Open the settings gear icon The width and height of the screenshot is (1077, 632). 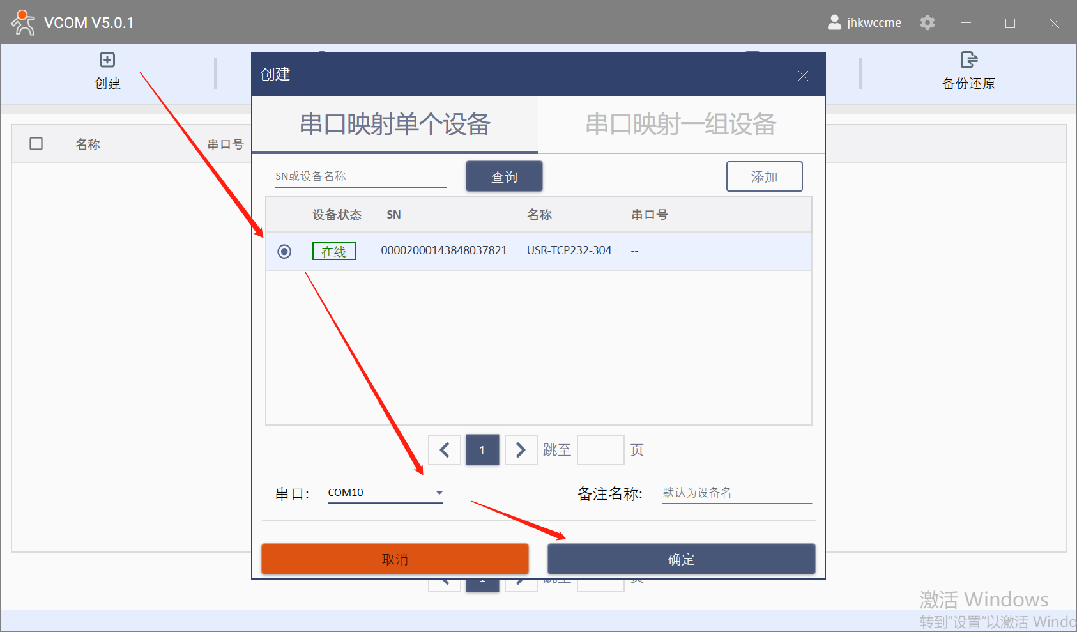point(927,23)
